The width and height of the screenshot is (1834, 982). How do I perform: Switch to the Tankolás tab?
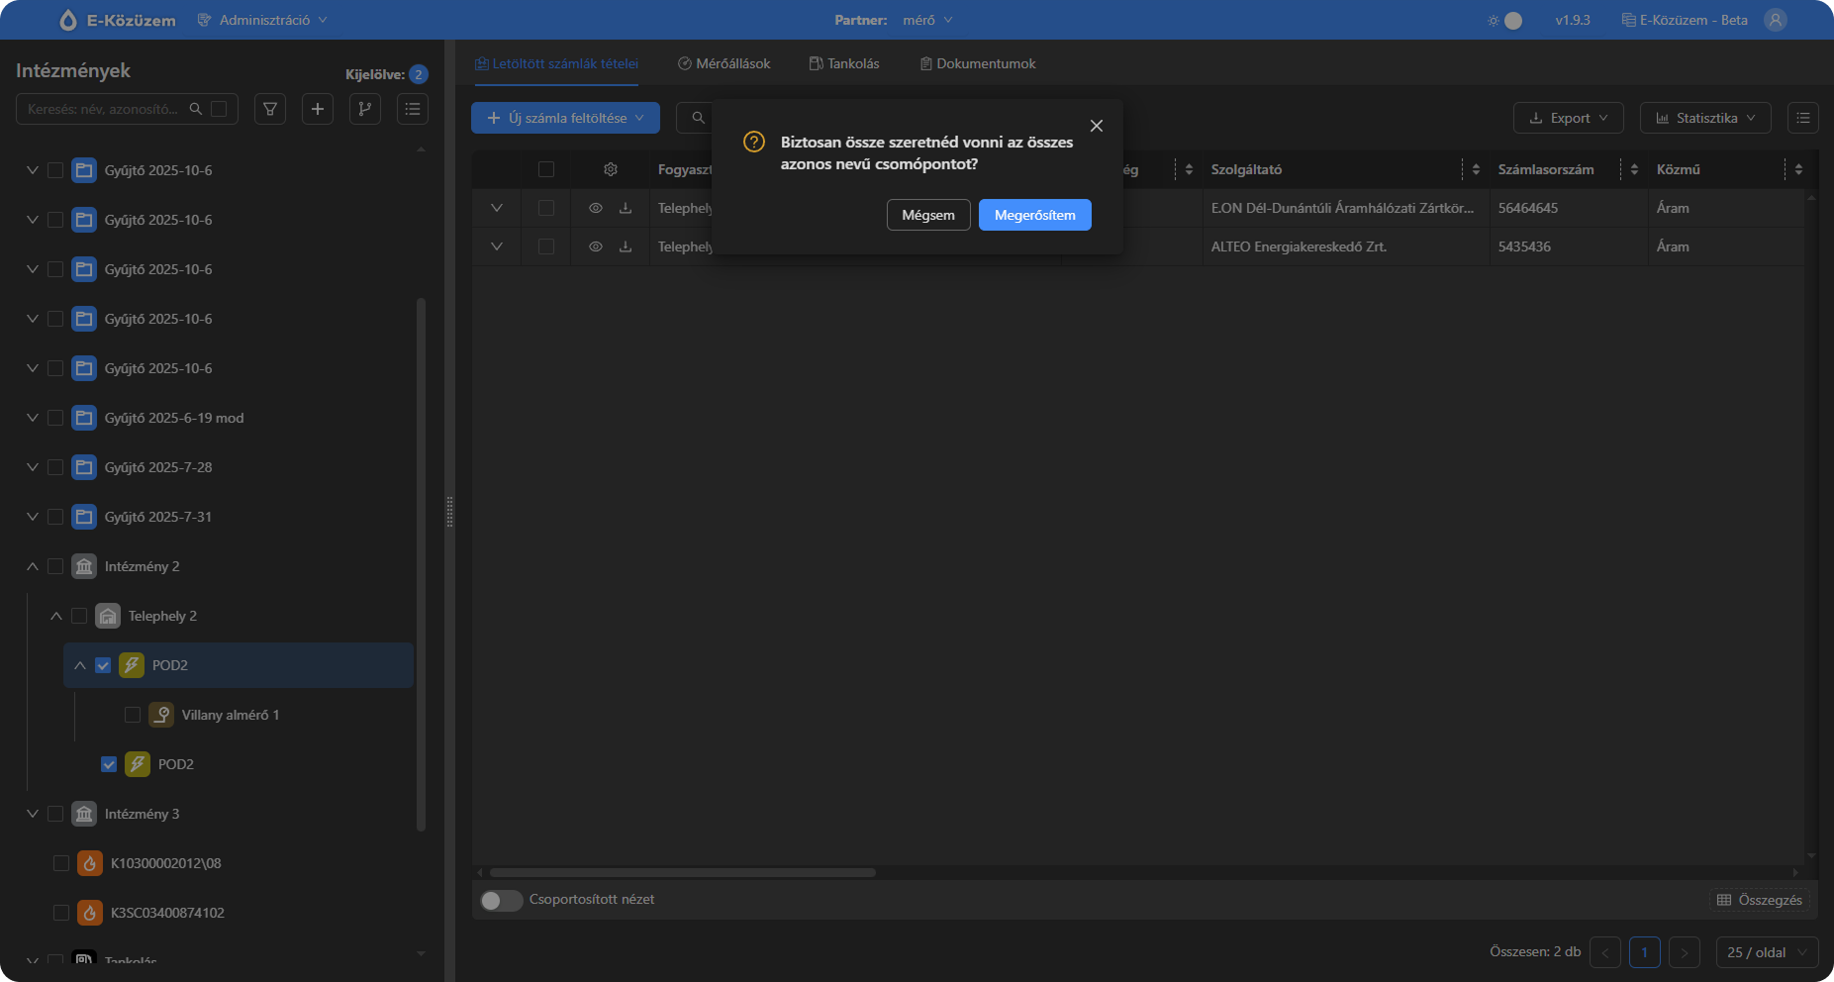pyautogui.click(x=844, y=63)
